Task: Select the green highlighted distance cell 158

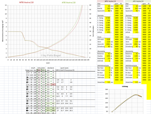Action: pos(53,110)
